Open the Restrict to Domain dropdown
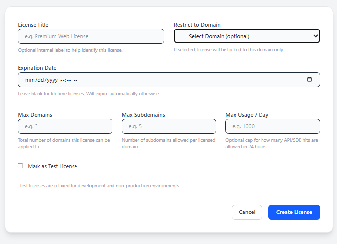The height and width of the screenshot is (244, 337). click(246, 36)
